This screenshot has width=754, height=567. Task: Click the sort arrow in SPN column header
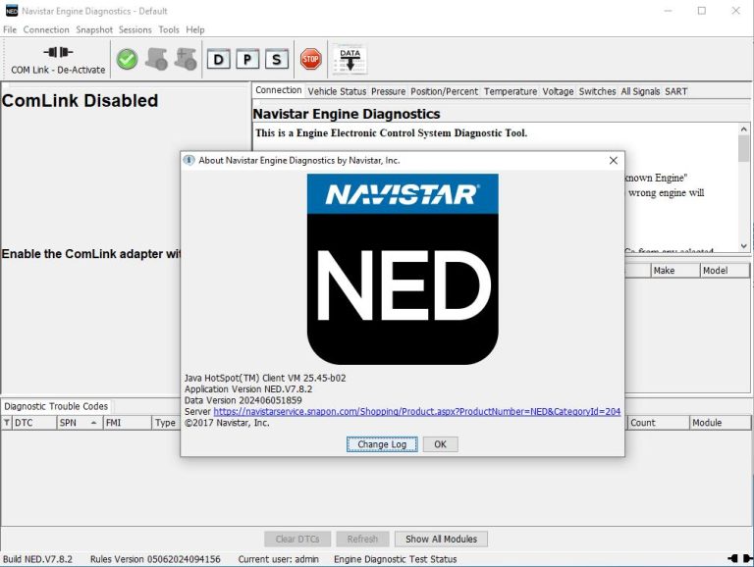coord(94,423)
